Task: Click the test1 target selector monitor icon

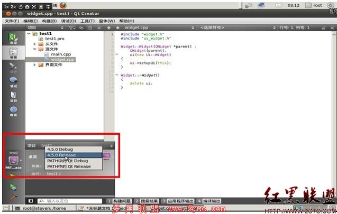Action: [13, 160]
